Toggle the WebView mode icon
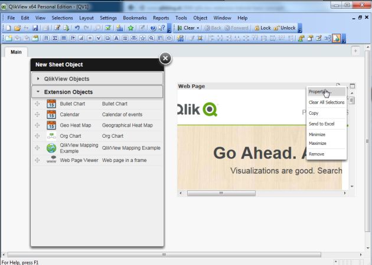The width and height of the screenshot is (372, 265). 336,38
